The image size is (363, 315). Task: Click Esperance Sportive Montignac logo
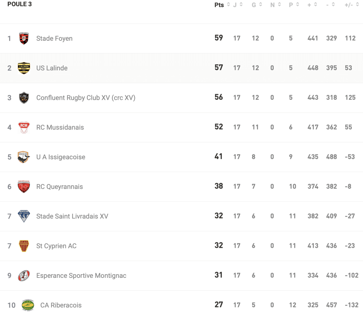tap(24, 275)
